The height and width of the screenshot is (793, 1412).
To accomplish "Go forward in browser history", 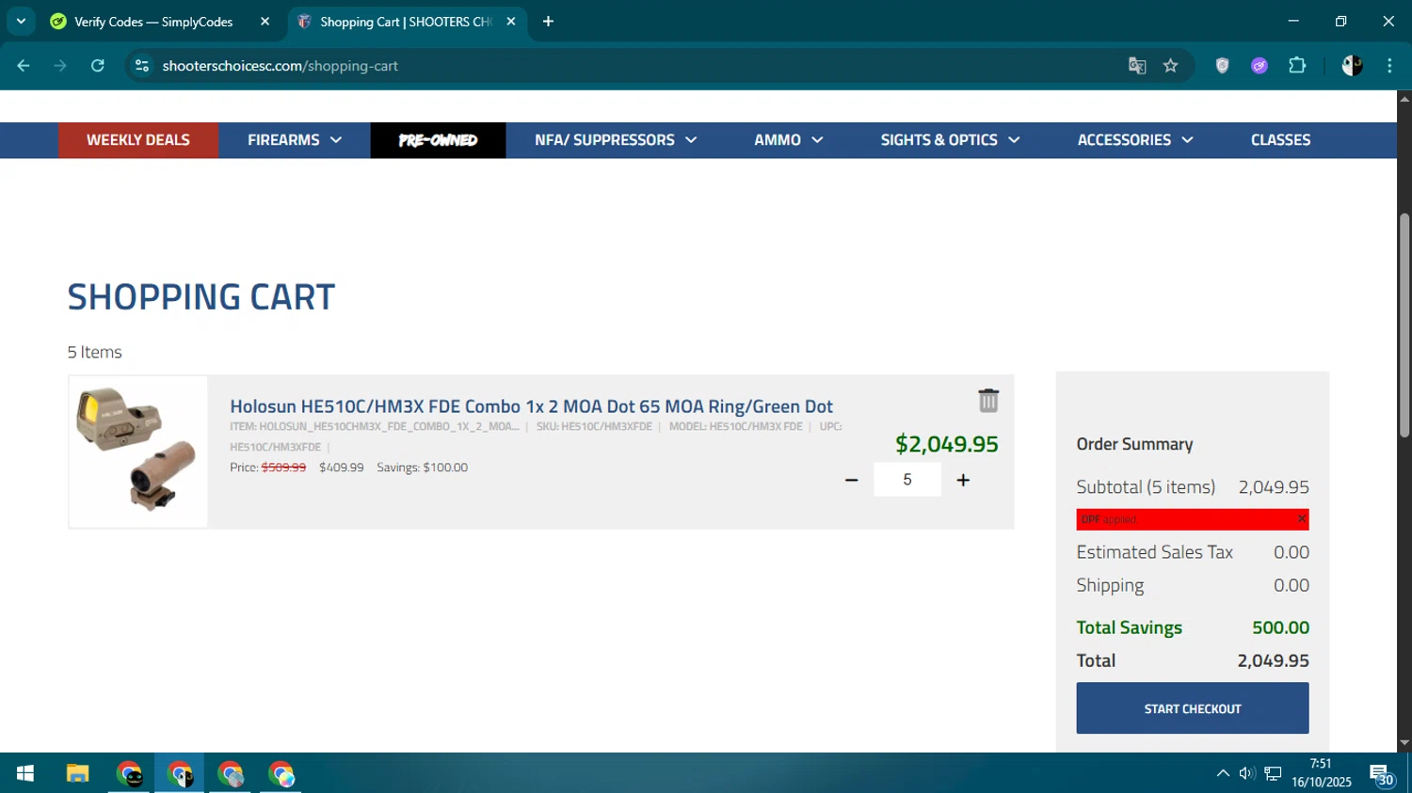I will pos(60,66).
